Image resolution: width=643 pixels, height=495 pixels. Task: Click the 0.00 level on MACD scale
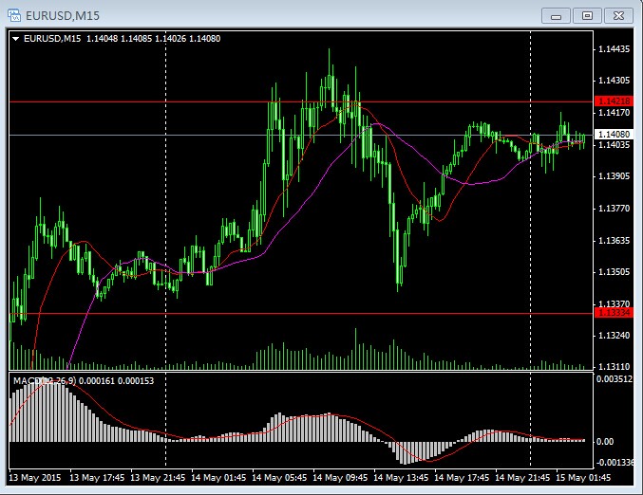tap(606, 442)
